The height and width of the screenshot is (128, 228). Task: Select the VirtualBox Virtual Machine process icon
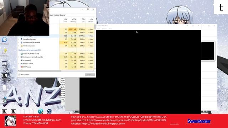(21, 43)
